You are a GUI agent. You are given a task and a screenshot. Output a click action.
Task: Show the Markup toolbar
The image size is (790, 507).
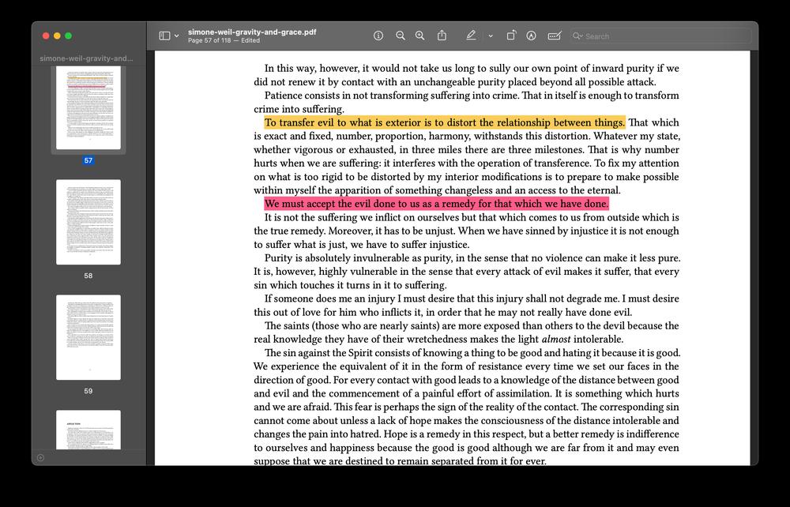point(531,36)
